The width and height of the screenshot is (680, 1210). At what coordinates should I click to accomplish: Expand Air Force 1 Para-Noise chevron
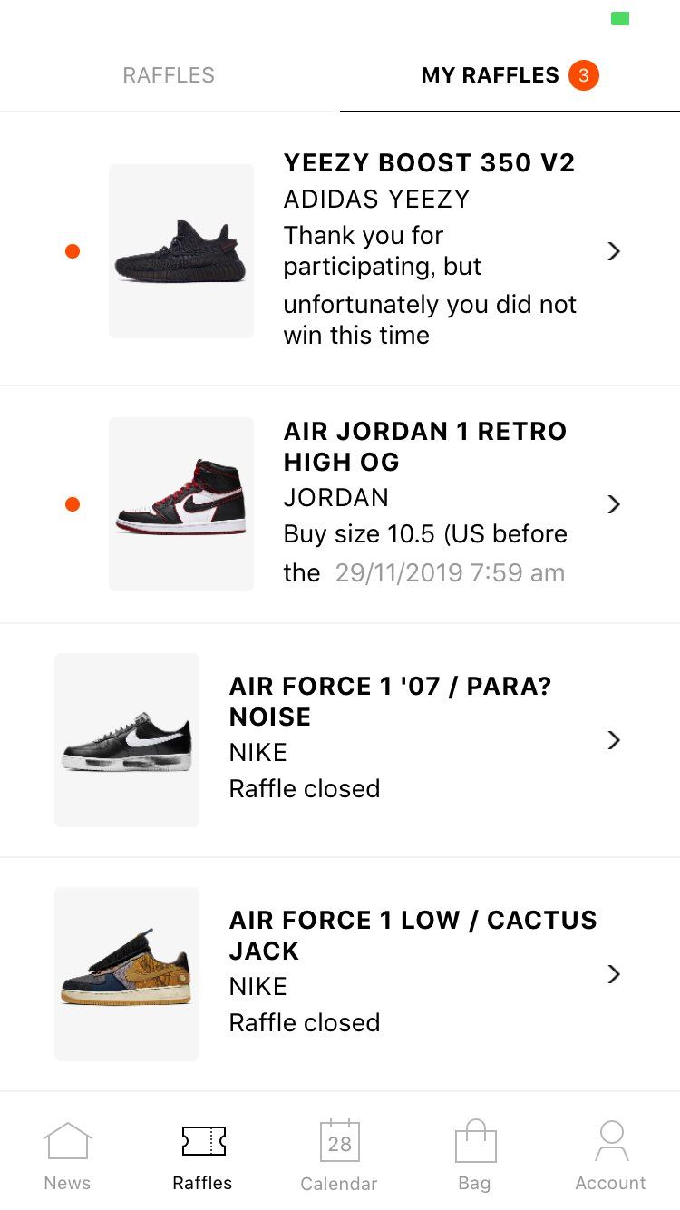point(614,740)
